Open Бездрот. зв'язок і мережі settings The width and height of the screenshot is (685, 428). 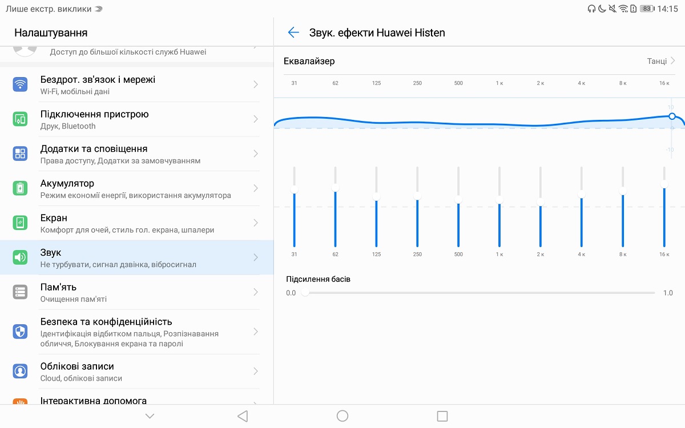(x=137, y=85)
